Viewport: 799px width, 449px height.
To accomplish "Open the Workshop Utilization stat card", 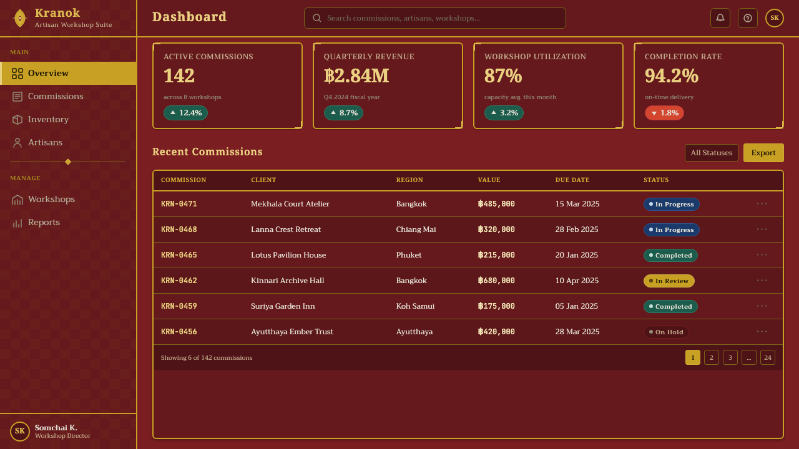I will 549,85.
